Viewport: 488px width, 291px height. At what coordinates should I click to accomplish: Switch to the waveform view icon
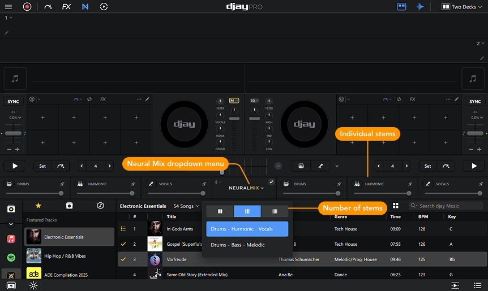[x=420, y=7]
